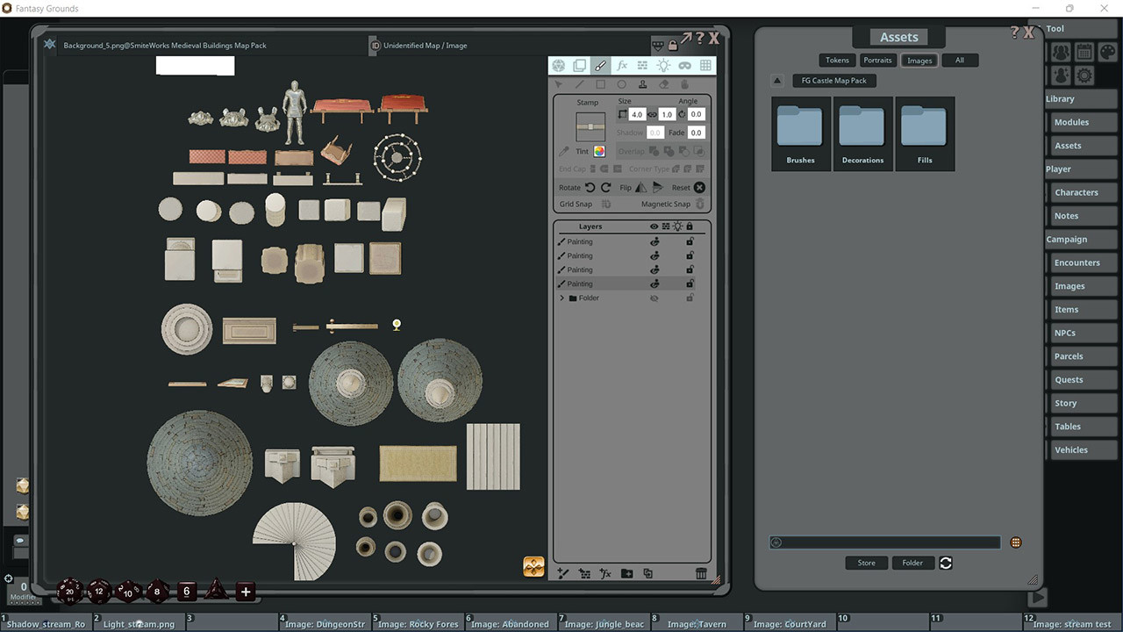Select the grid tool at toolbar's right end
This screenshot has height=632, width=1123.
(705, 65)
